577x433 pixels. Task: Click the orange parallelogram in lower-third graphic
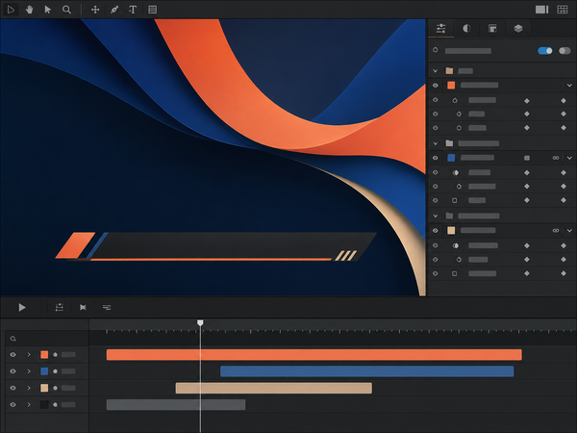75,245
